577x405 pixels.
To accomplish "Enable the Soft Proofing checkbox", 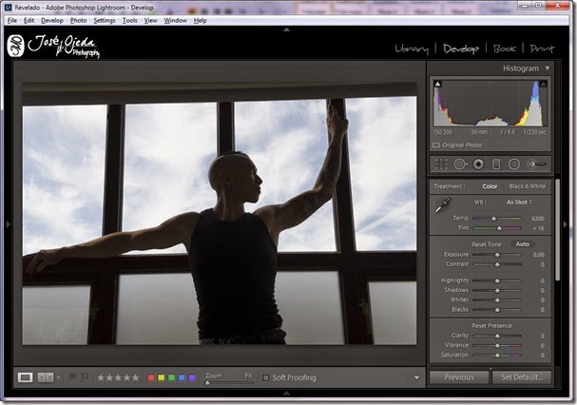I will [x=265, y=377].
